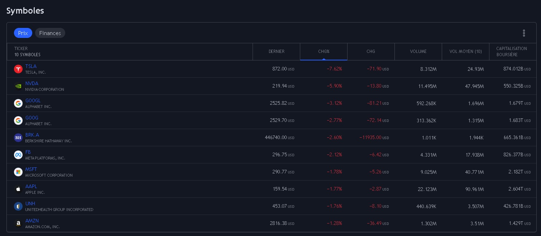
Task: Click the NVIDIA logo icon
Action: [x=18, y=86]
